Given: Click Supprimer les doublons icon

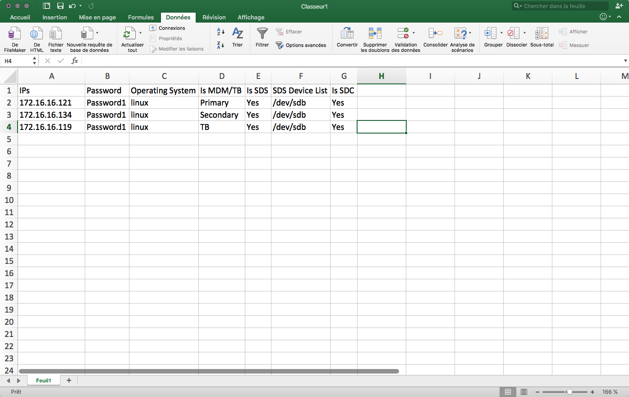Looking at the screenshot, I should tap(375, 34).
